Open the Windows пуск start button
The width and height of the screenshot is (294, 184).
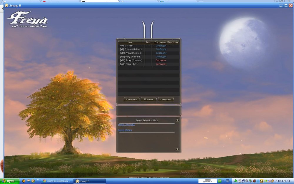(x=10, y=181)
